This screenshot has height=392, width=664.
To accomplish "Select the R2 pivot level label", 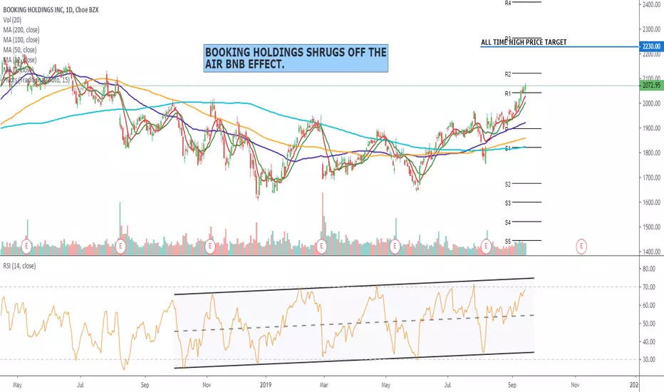I will tap(508, 74).
